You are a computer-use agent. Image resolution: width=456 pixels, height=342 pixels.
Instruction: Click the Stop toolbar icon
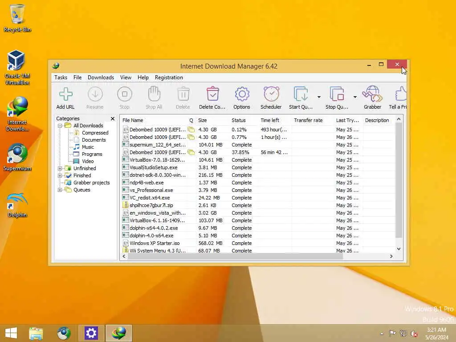(x=125, y=94)
